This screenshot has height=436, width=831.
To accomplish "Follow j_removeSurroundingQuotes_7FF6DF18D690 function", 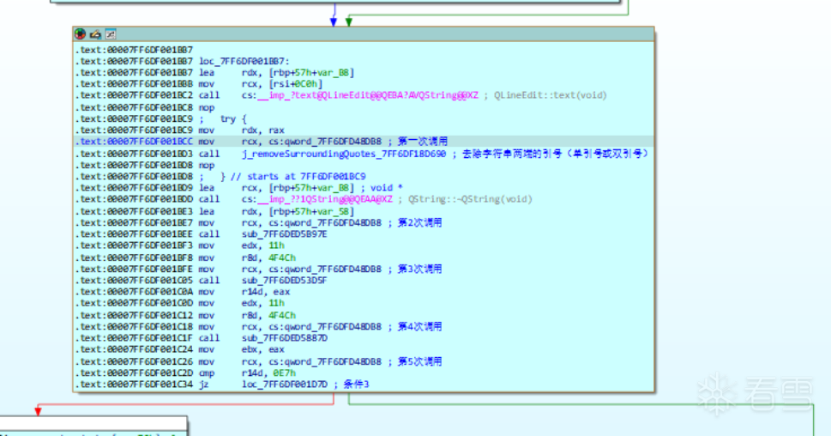I will [344, 154].
